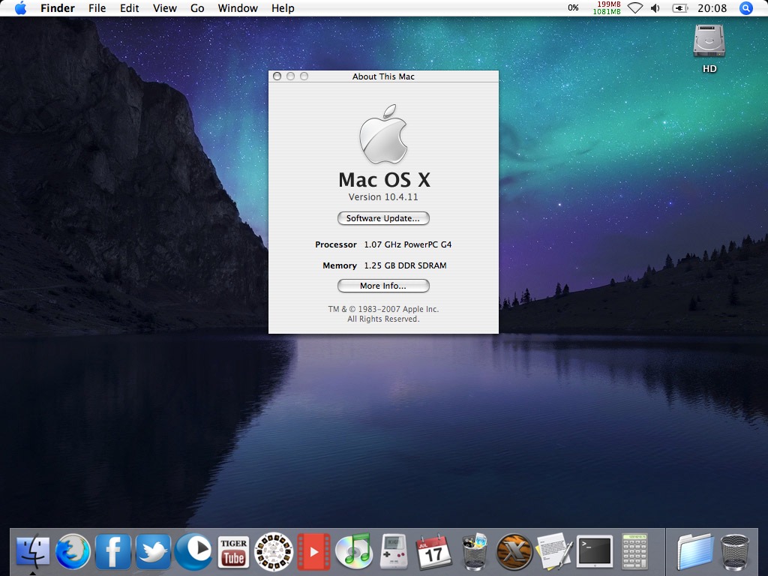Open the Trash in the Dock
Screen dimensions: 768x576
click(735, 552)
